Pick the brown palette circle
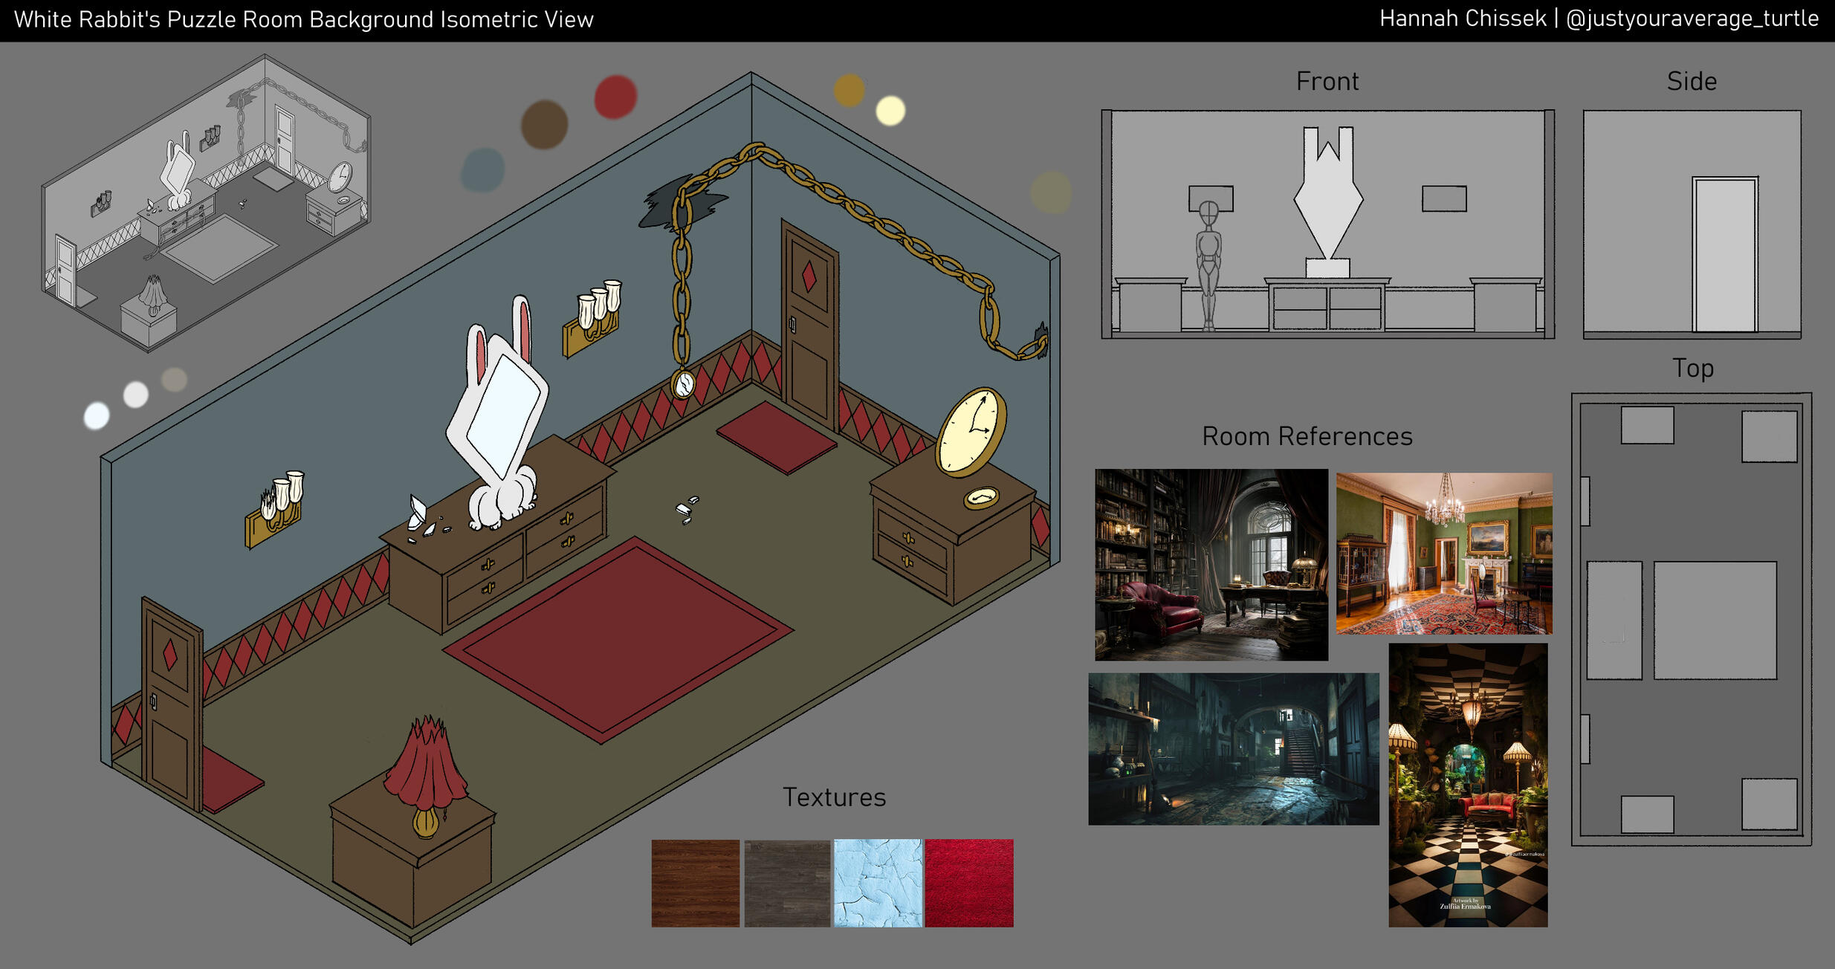Image resolution: width=1835 pixels, height=969 pixels. click(544, 124)
